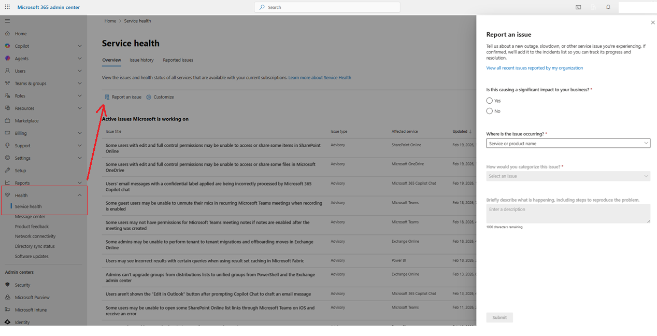Click the Home icon in sidebar
The width and height of the screenshot is (657, 336).
pos(7,34)
